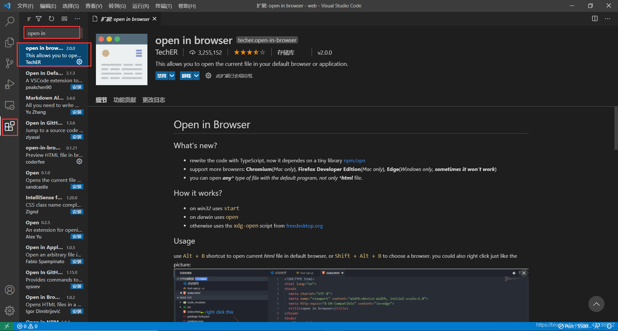
Task: Switch to the 细节 details tab
Action: tap(101, 100)
